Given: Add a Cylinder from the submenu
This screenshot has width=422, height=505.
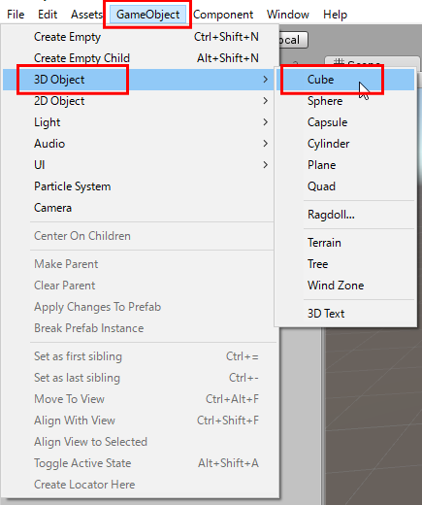Looking at the screenshot, I should click(346, 144).
